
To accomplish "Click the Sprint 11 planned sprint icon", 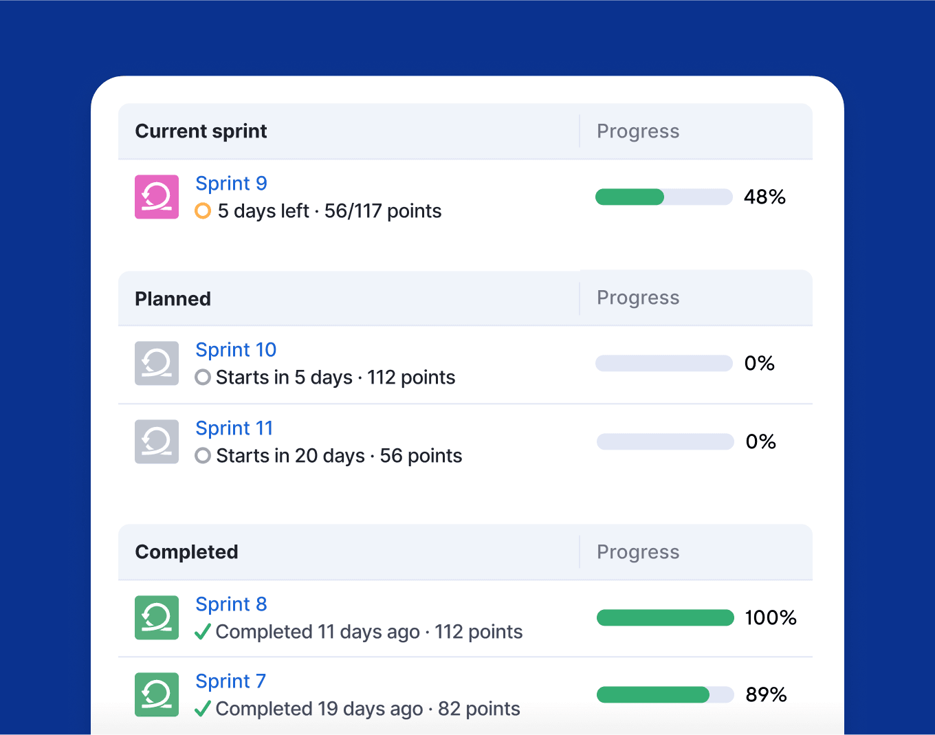I will [x=156, y=441].
